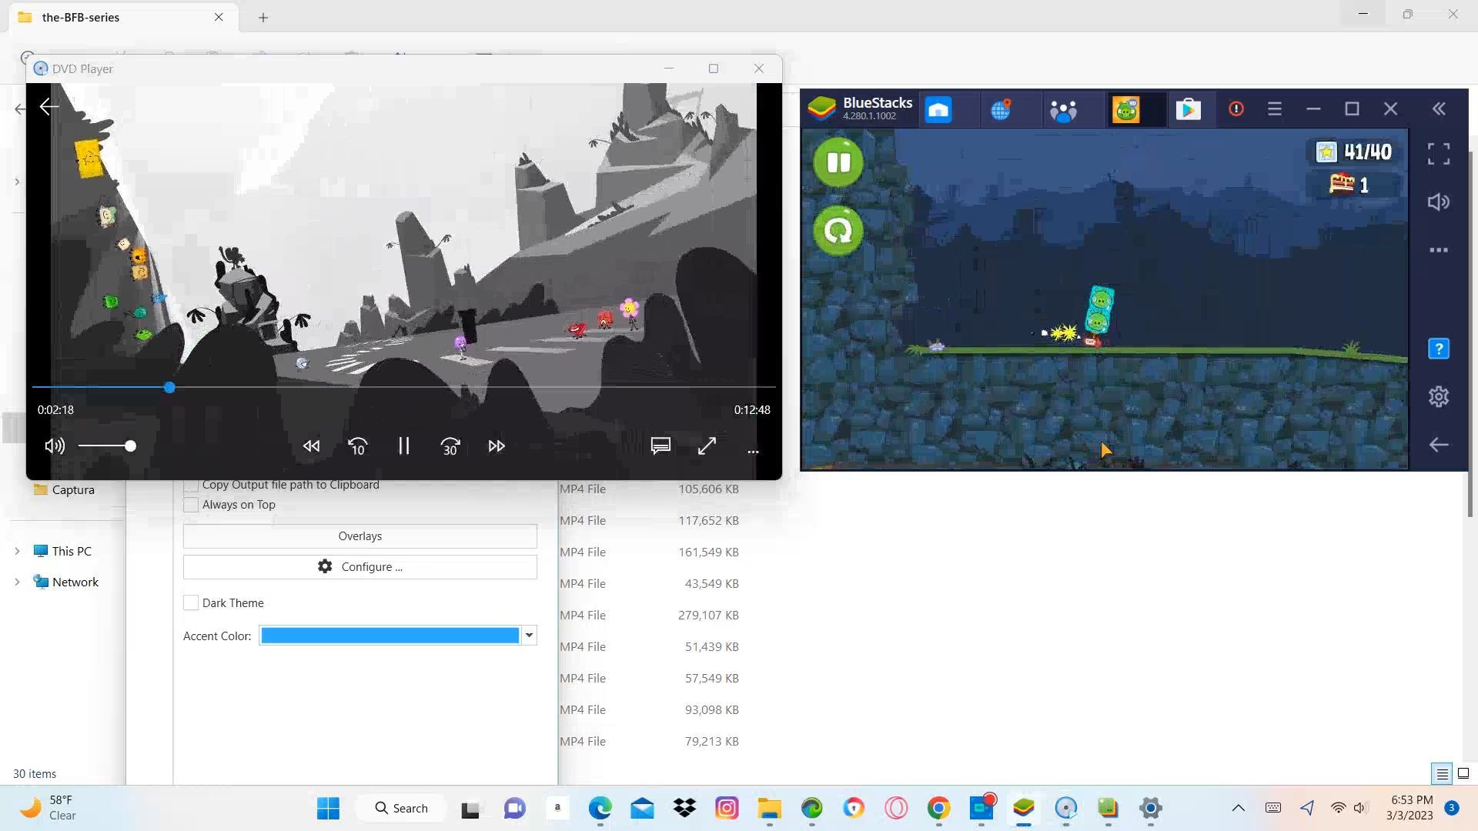Expand the This PC tree node
The image size is (1478, 831).
click(x=17, y=551)
